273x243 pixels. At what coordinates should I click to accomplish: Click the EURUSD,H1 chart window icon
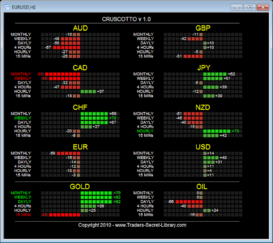click(7, 7)
